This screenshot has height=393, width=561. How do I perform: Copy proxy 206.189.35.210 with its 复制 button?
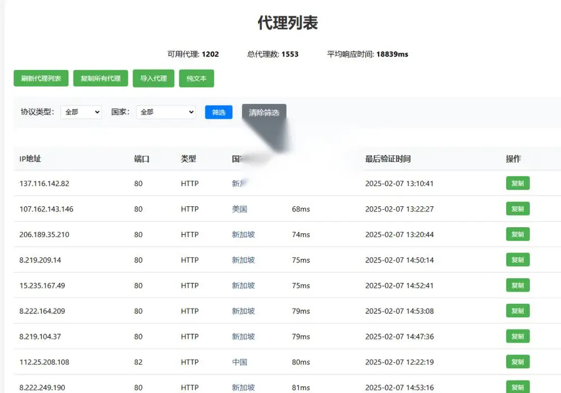[x=518, y=234]
